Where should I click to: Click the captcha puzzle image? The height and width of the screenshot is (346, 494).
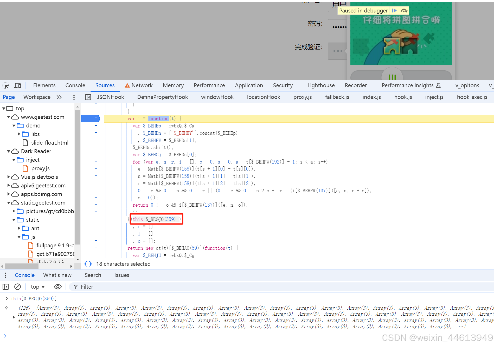(x=401, y=33)
